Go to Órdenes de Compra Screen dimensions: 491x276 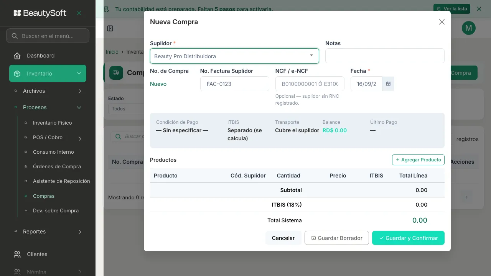pos(57,166)
